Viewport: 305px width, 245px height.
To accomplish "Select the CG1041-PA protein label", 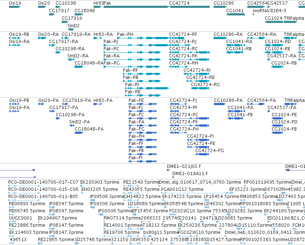I will coord(240,108).
